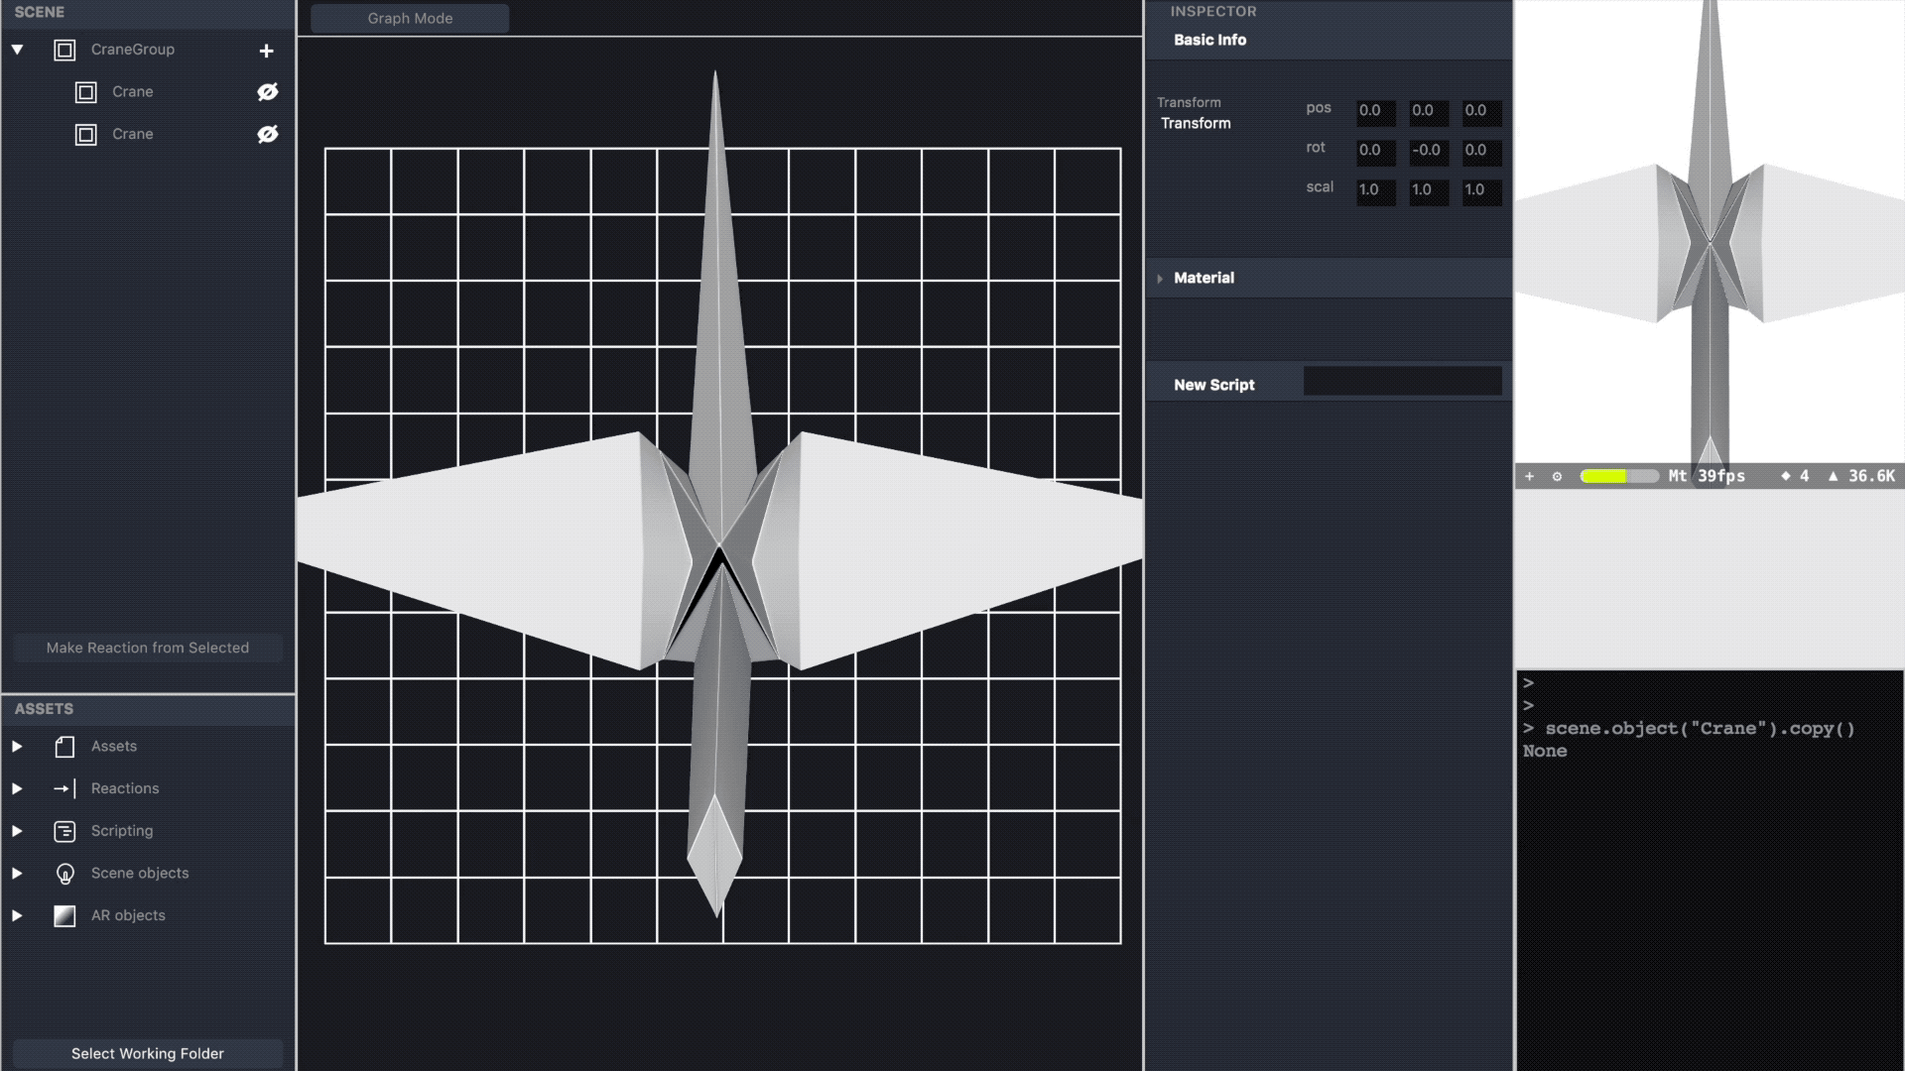Click the AR objects gradient icon
Viewport: 1905px width, 1071px height.
pyautogui.click(x=64, y=915)
